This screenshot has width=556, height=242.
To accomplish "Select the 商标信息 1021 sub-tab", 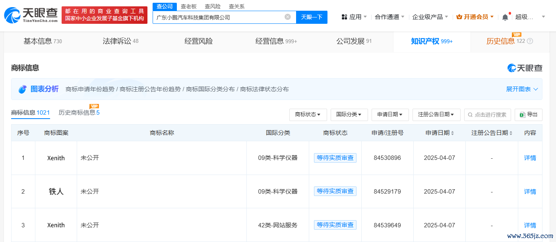I will [x=30, y=113].
